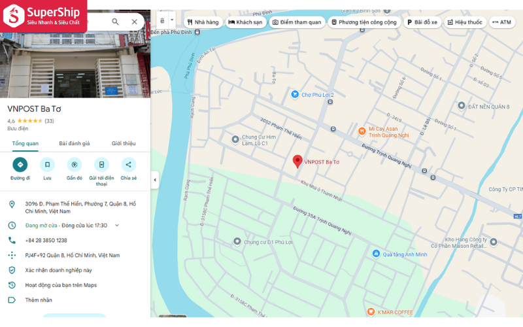Open Hoạt động của bạn trên Maps
Viewport: 523px width, 327px height.
tap(61, 285)
